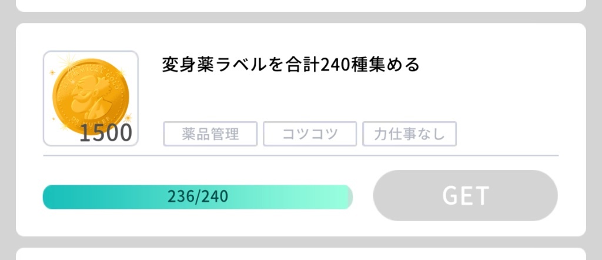
Task: Click the unfilled right end of progress bar
Action: click(x=351, y=197)
